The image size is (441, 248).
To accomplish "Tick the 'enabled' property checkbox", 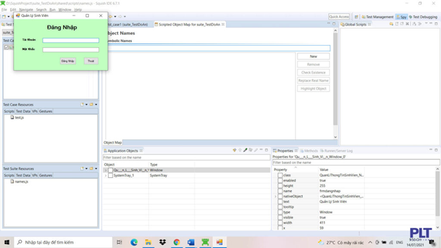I will click(280, 181).
